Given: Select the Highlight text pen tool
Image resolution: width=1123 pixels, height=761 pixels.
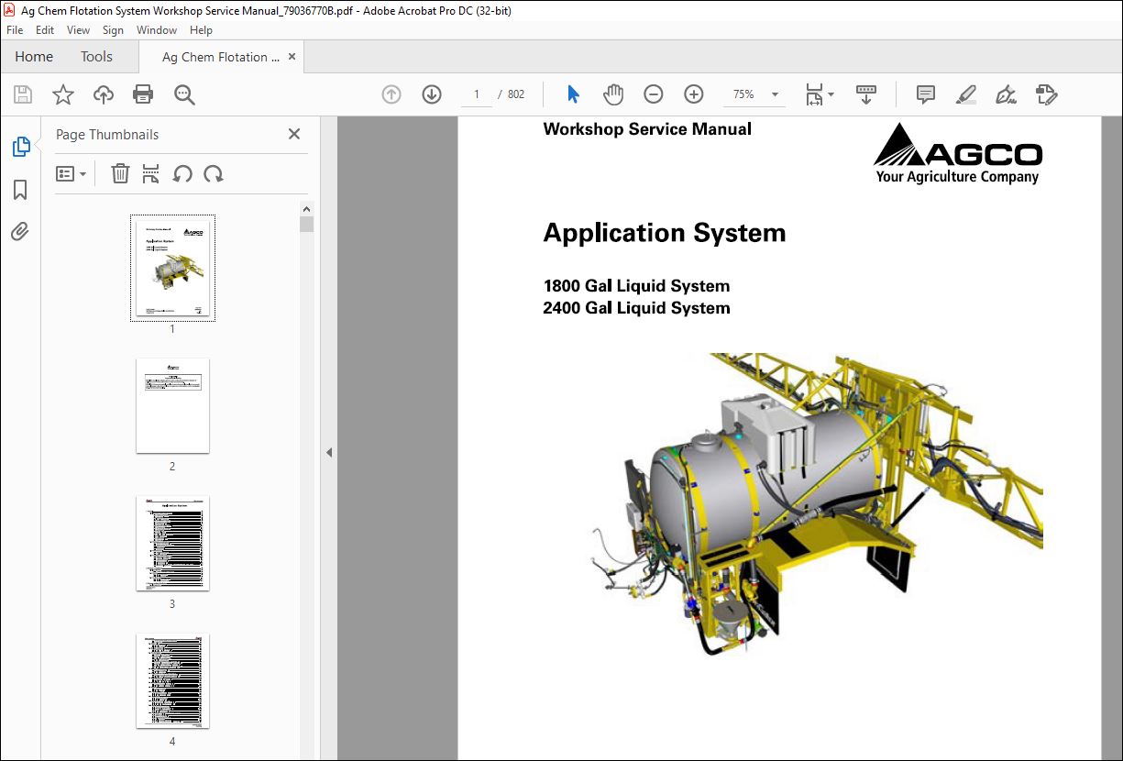Looking at the screenshot, I should (x=966, y=94).
